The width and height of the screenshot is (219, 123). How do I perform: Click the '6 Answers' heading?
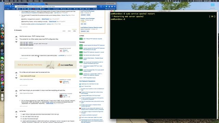(18, 30)
